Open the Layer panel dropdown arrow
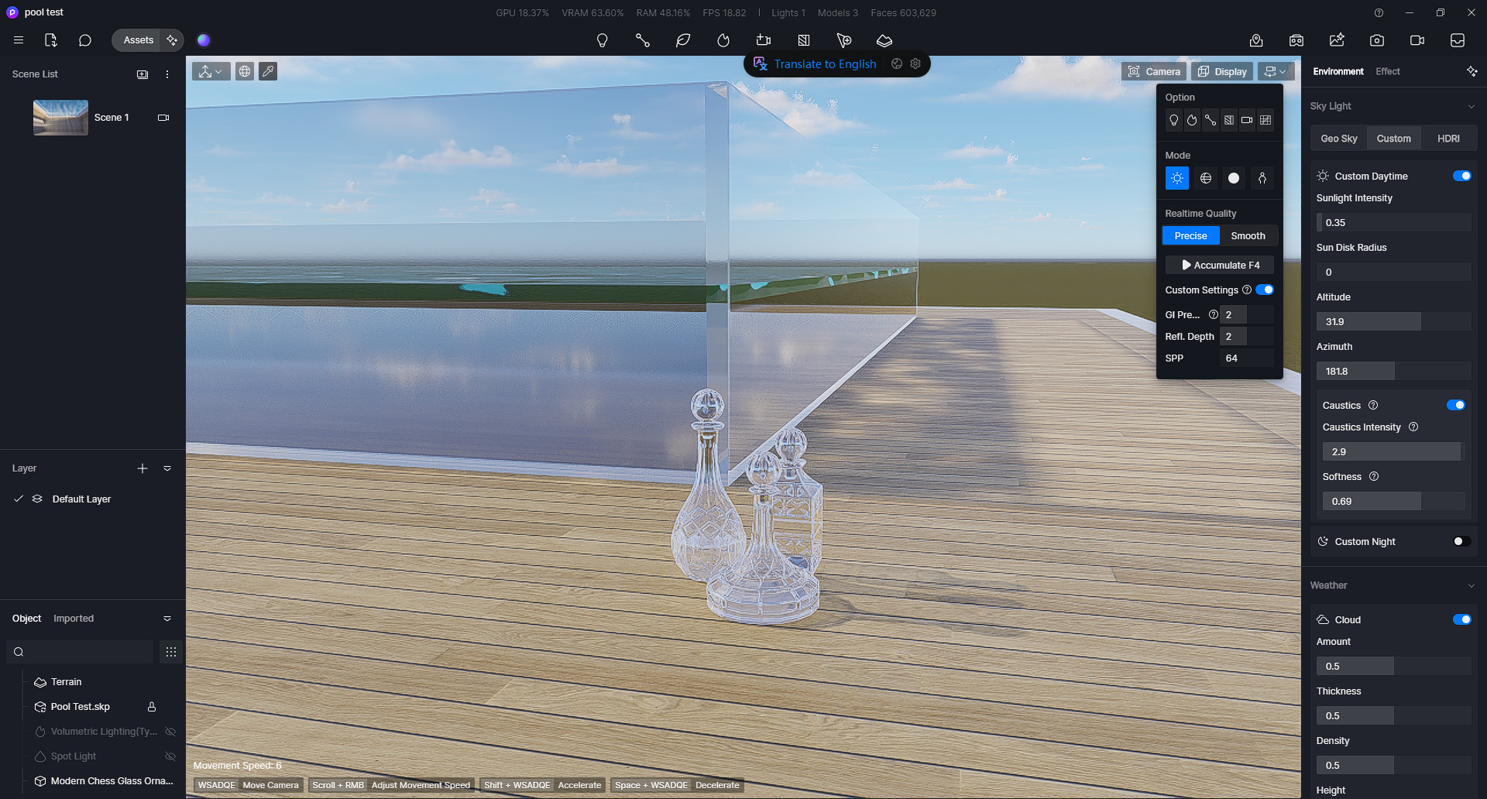Viewport: 1487px width, 799px height. pos(167,468)
